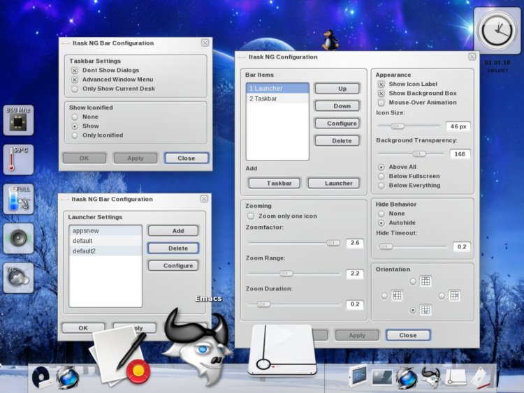Click the weather forecast gadget
Viewport: 524px width, 393px height.
[18, 278]
